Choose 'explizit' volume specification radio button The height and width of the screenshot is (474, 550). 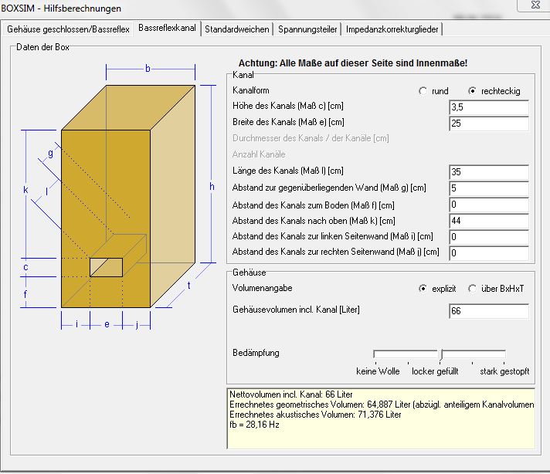coord(423,288)
